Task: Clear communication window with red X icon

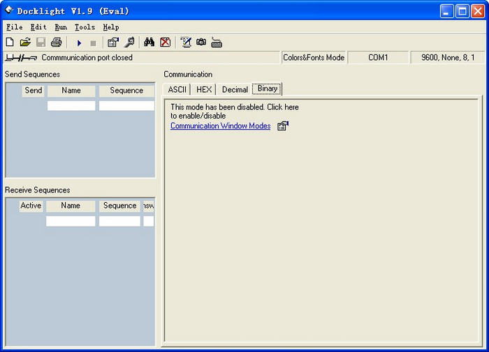Action: pyautogui.click(x=166, y=42)
